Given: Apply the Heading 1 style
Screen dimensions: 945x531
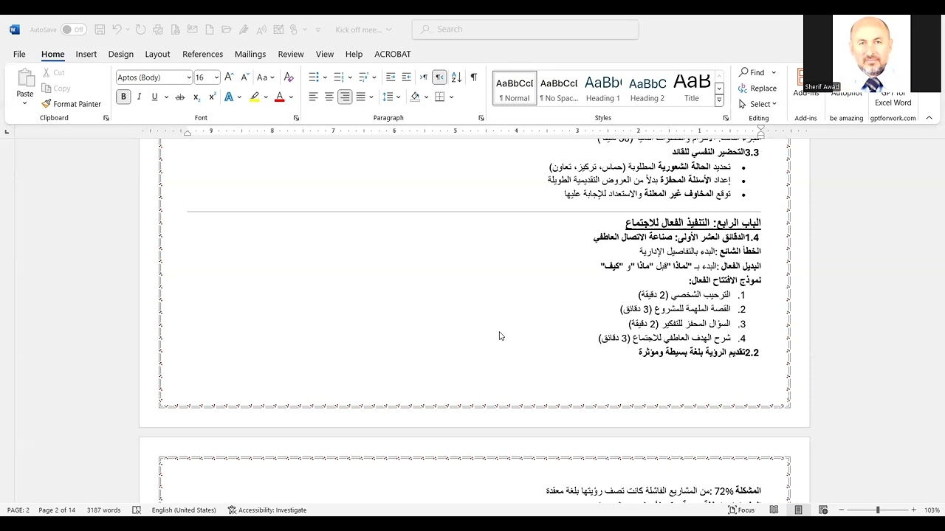Looking at the screenshot, I should [603, 88].
